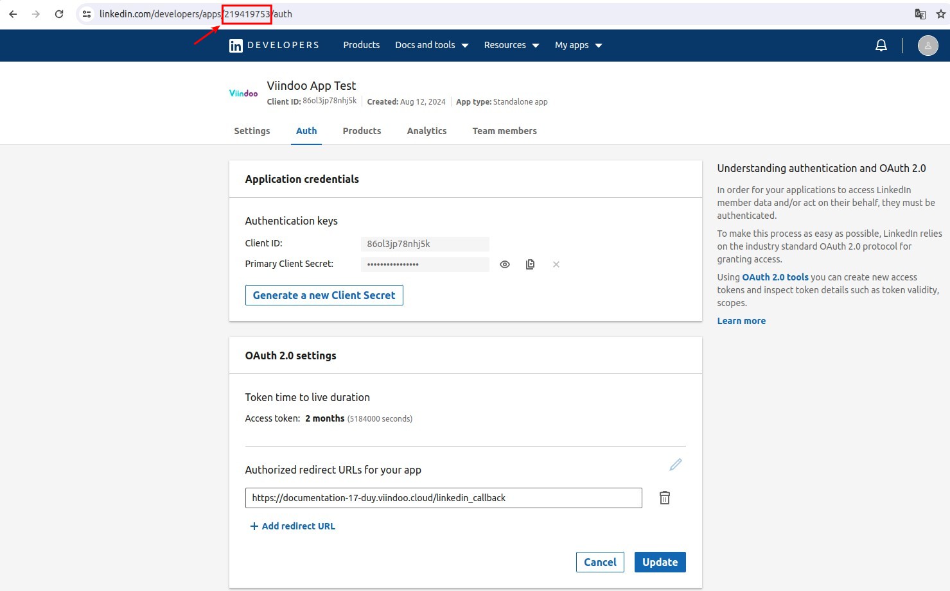Viewport: 950px width, 591px height.
Task: Click the X icon beside client secret
Action: (x=556, y=264)
